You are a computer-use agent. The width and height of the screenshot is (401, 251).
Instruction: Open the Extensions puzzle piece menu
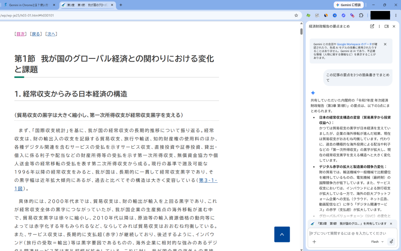click(361, 15)
